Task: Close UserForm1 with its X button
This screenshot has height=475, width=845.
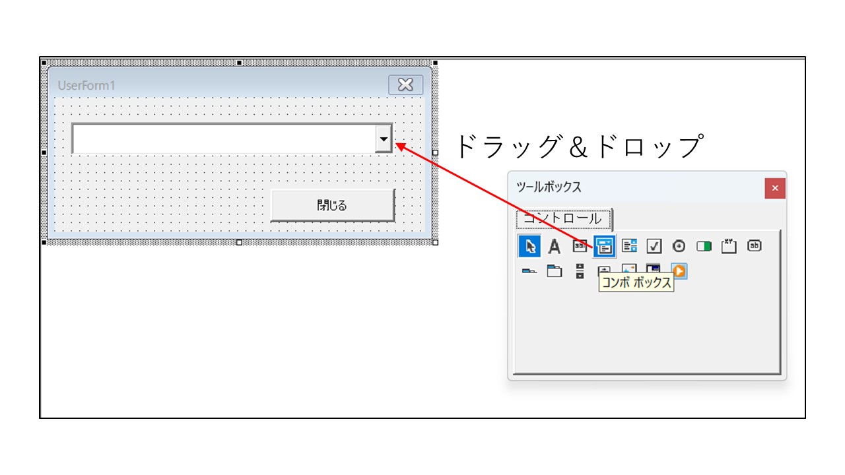Action: point(405,84)
